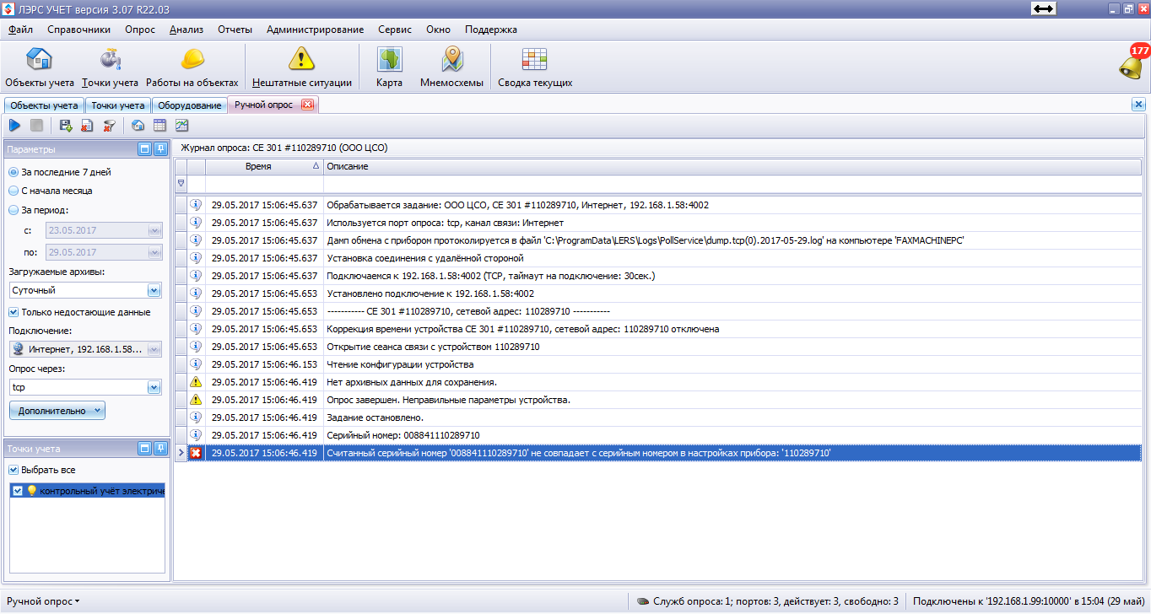The height and width of the screenshot is (614, 1151).
Task: Click the filter row funnel icon in journal
Action: 180,183
